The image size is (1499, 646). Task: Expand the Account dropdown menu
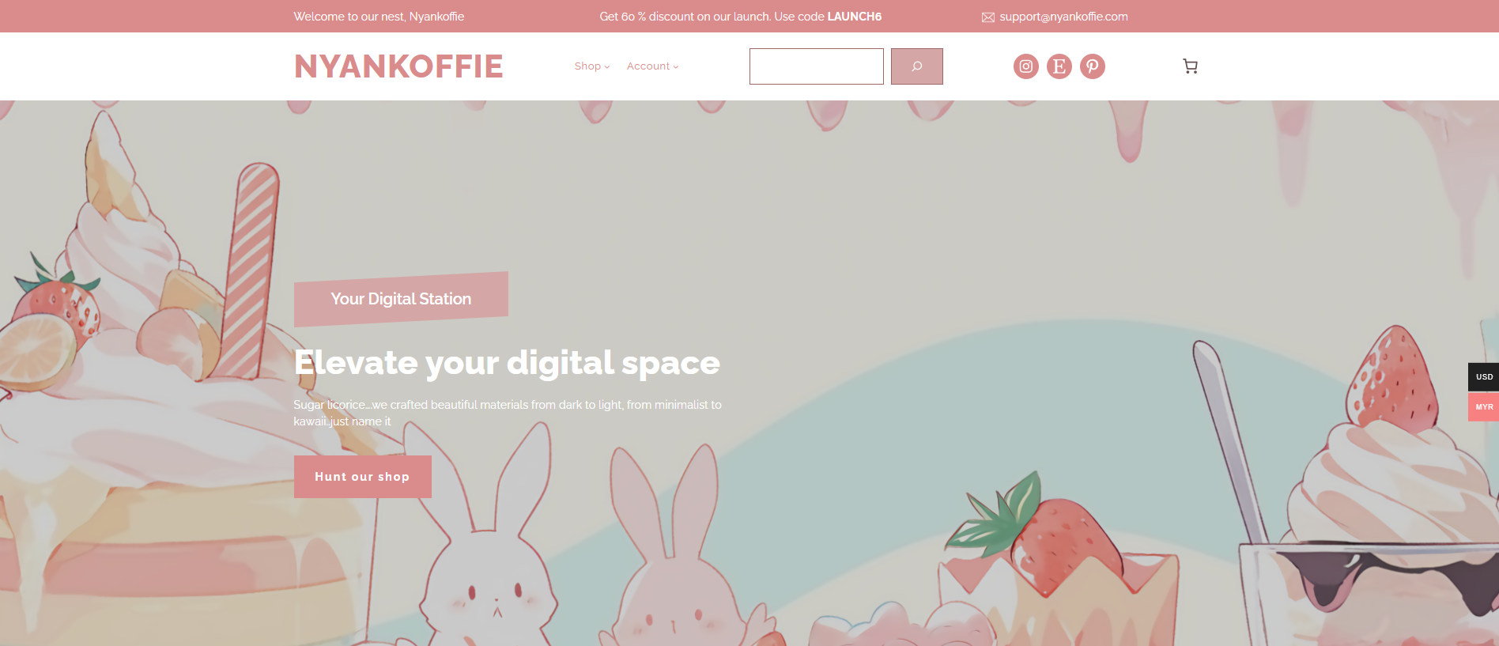[x=652, y=66]
